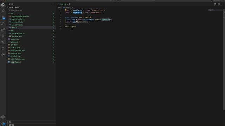Click app.listen(3000) on line 6

point(80,22)
